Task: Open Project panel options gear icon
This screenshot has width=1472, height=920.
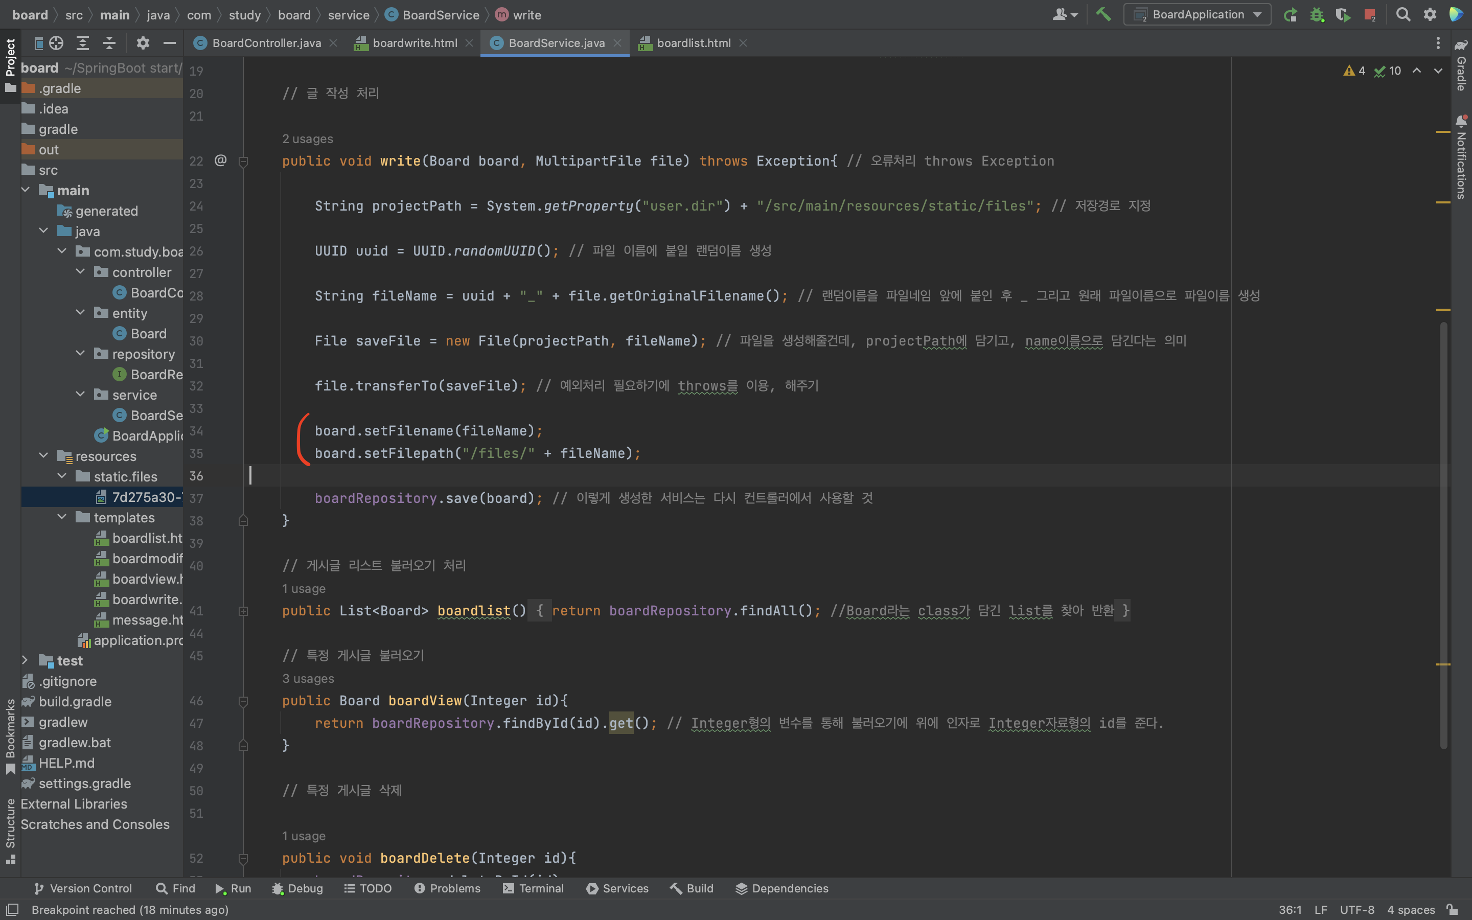Action: (x=142, y=43)
